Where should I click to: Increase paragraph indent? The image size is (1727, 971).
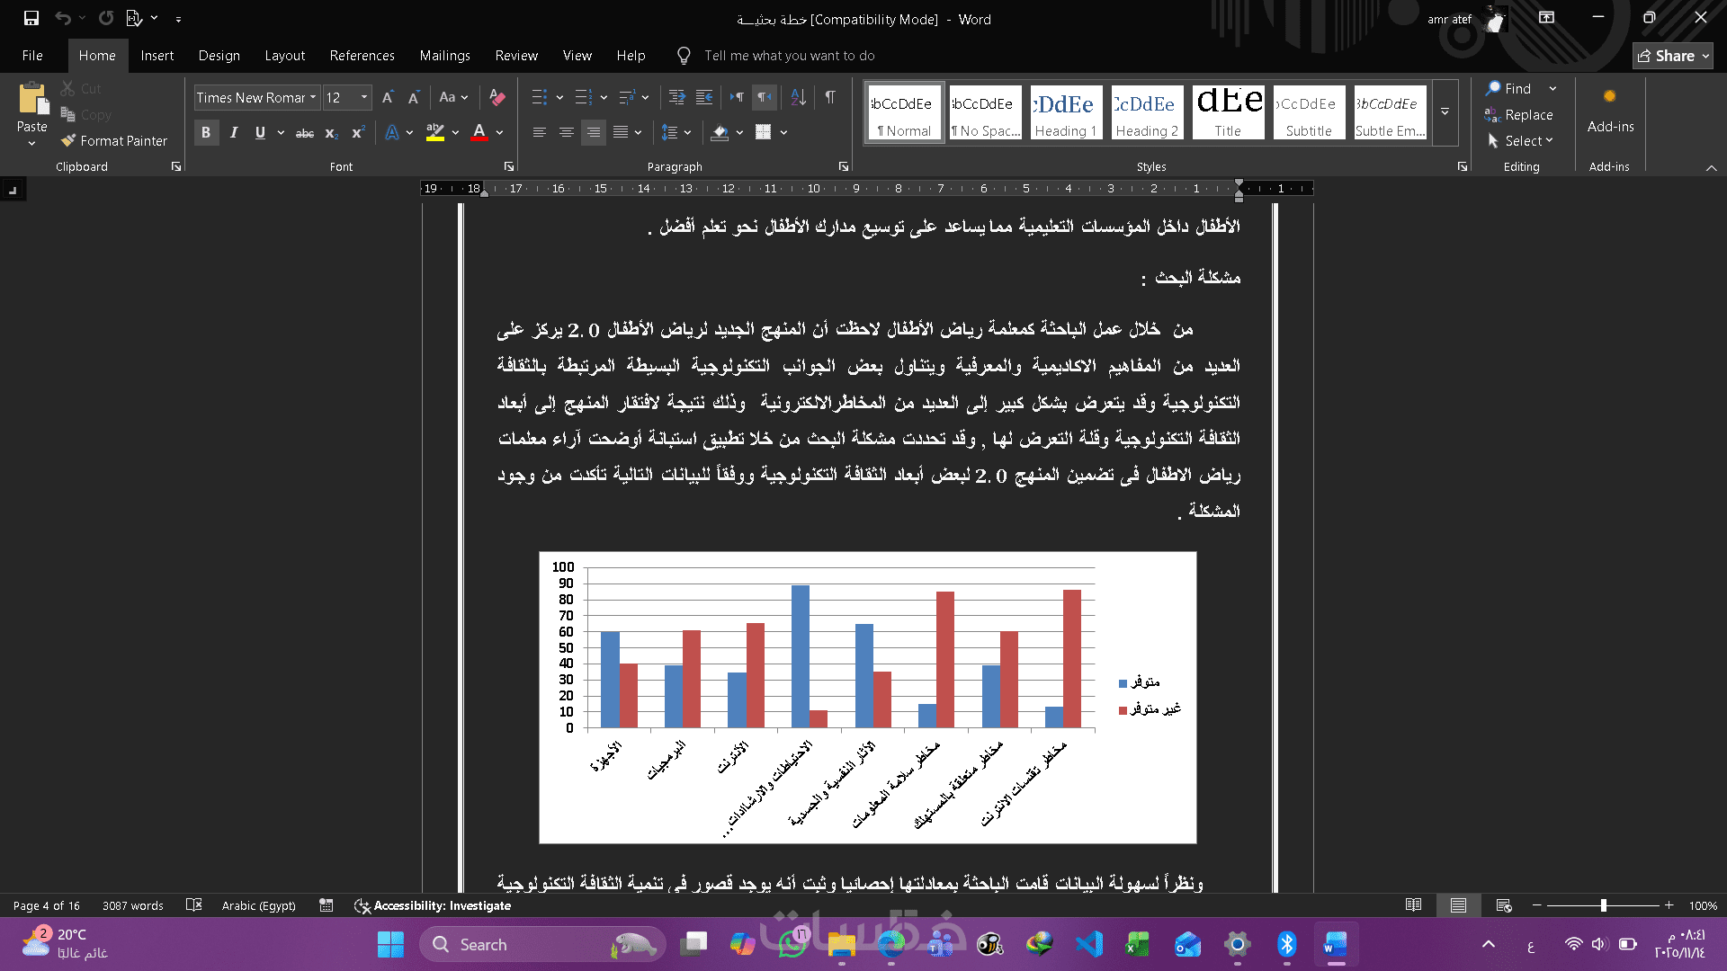(704, 97)
